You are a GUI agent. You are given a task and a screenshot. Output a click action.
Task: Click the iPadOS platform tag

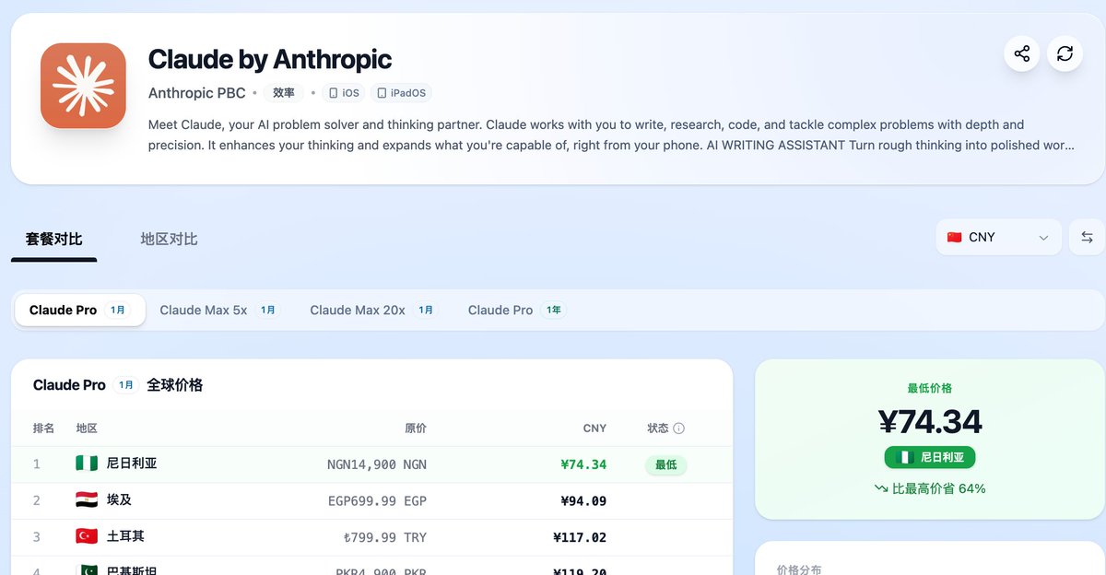(401, 93)
